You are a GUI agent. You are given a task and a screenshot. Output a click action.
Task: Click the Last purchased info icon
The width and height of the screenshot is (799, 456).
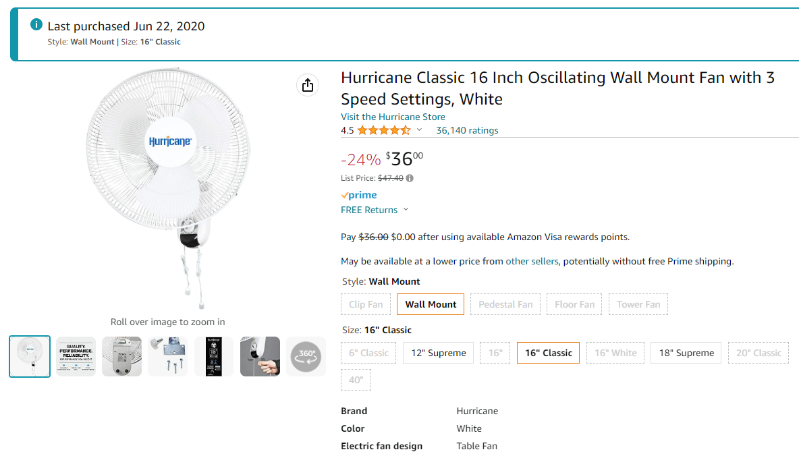tap(36, 24)
